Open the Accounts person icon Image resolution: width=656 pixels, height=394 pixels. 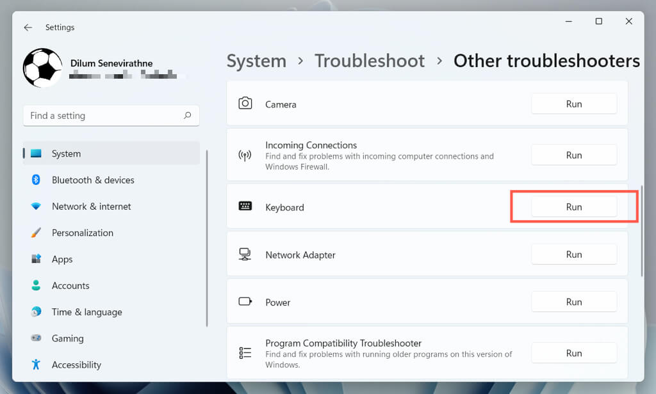pos(37,285)
